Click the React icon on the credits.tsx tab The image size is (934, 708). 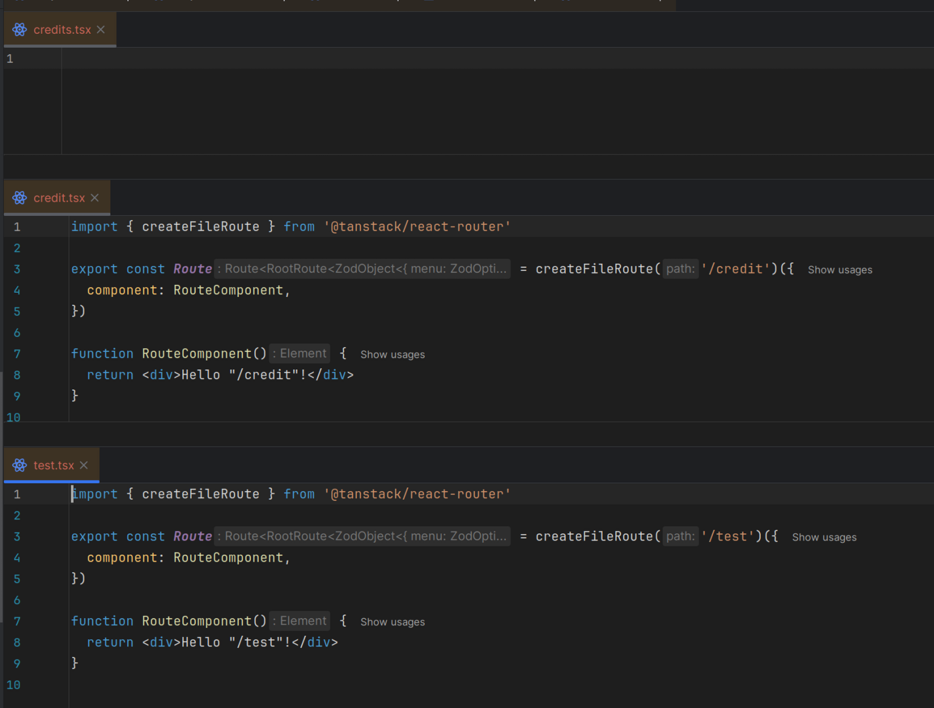coord(19,30)
